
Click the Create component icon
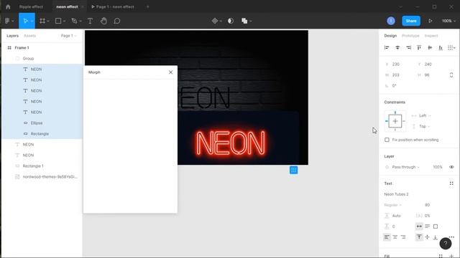pos(215,21)
